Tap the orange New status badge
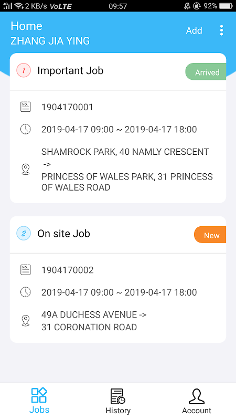The width and height of the screenshot is (236, 420). [x=210, y=235]
